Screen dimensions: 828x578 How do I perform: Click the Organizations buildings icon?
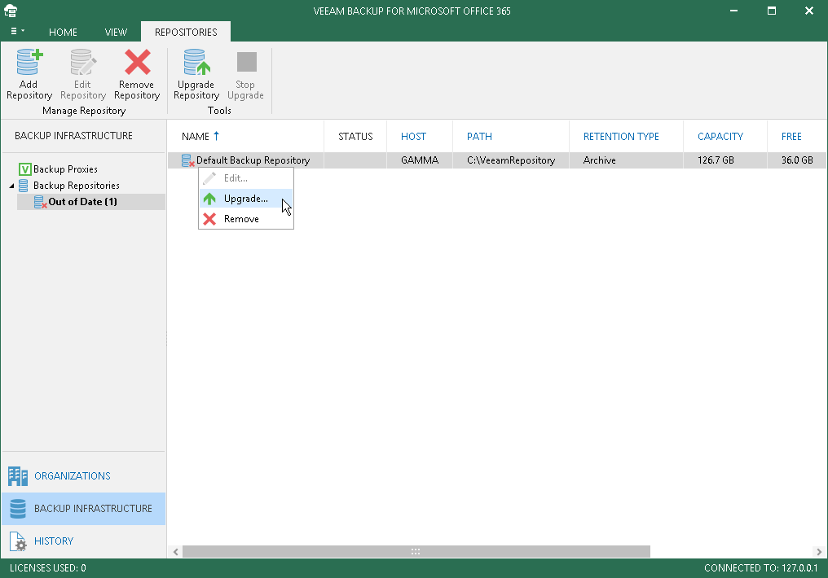click(x=18, y=476)
